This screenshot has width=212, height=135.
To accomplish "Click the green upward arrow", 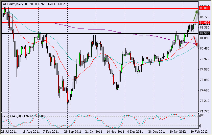I will 195,16.
